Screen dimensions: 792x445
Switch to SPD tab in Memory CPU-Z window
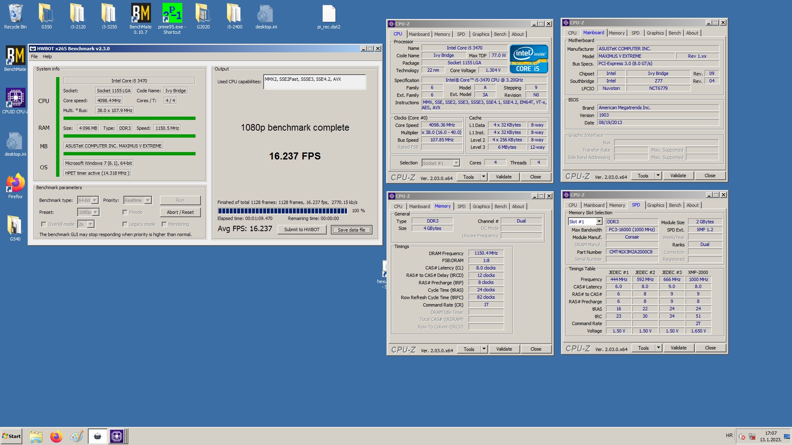(461, 206)
